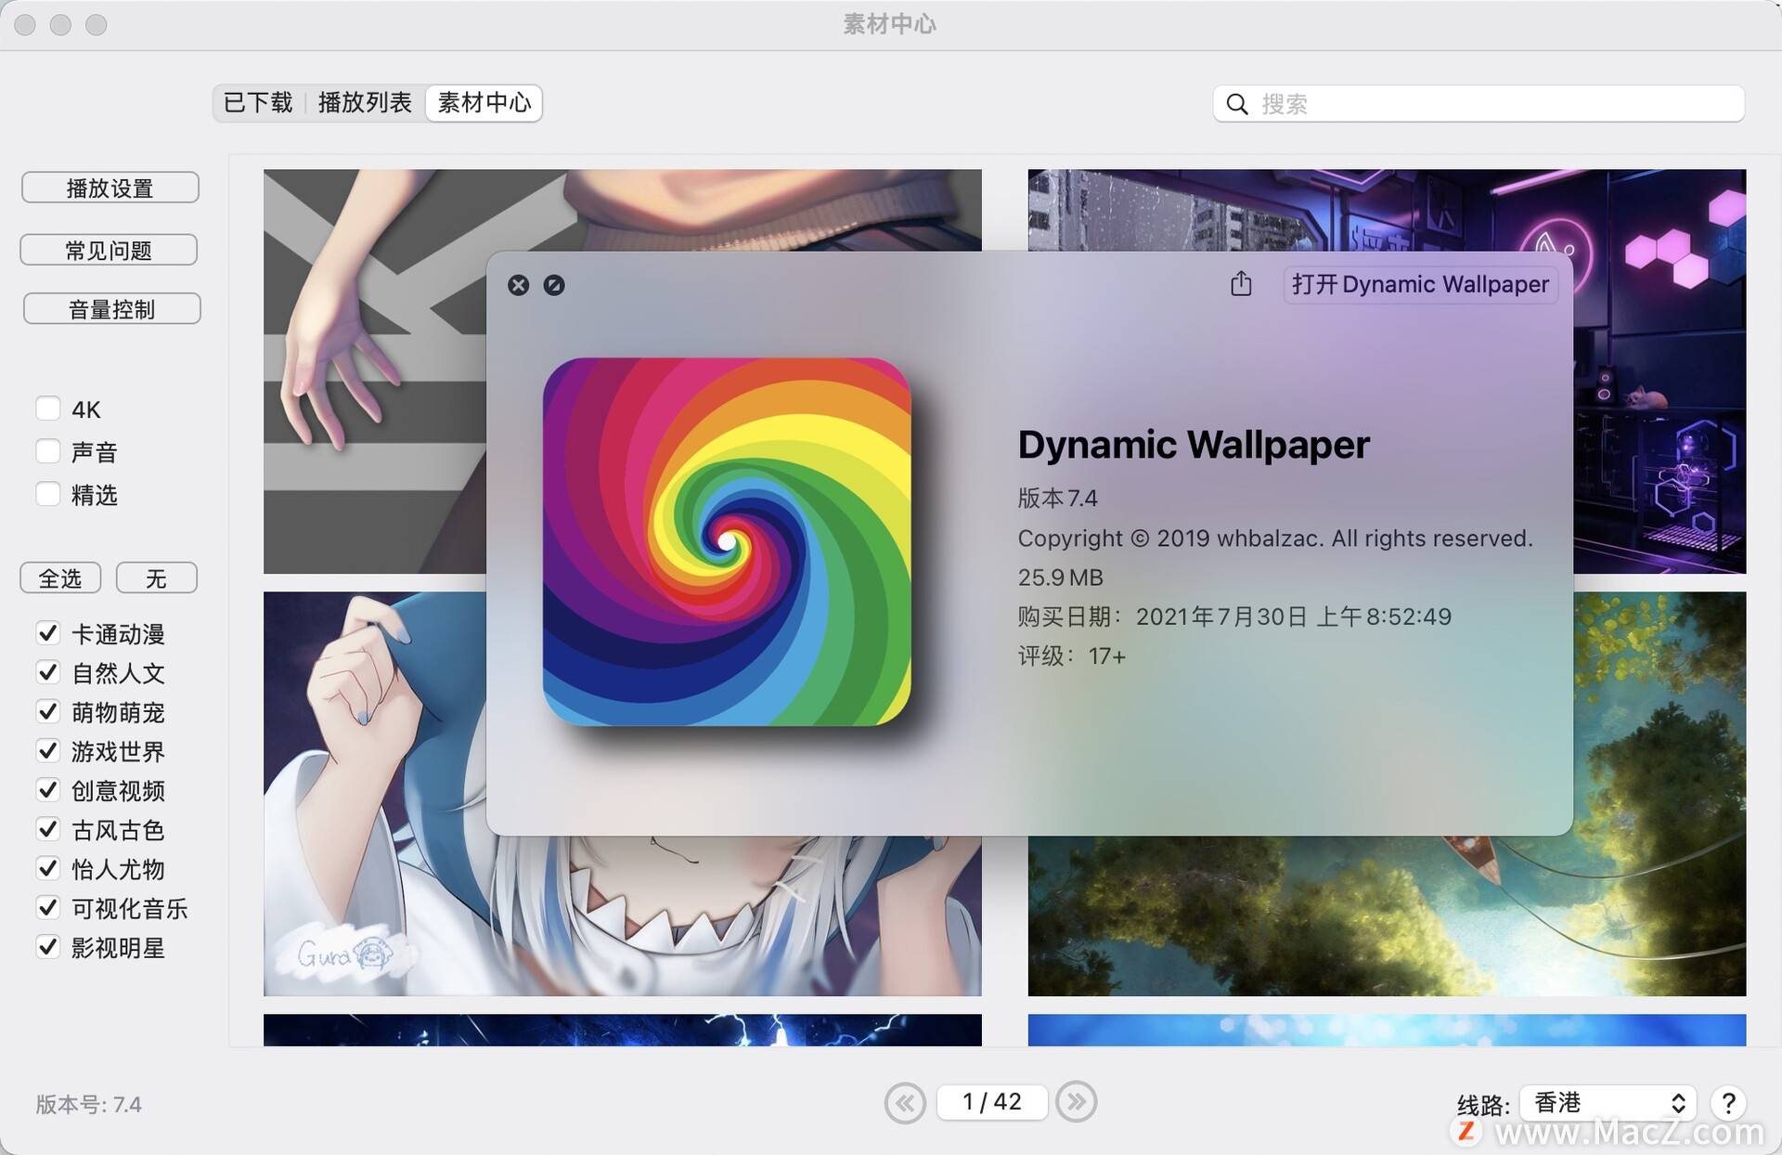Screen dimensions: 1782x1155
Task: Uncheck the 可视化音乐 category
Action: point(48,907)
